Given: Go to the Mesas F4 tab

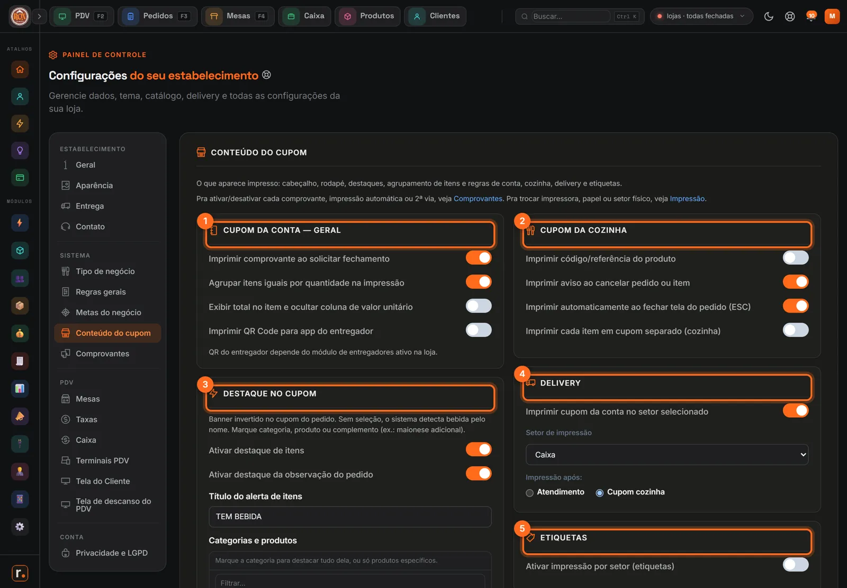Looking at the screenshot, I should 238,16.
